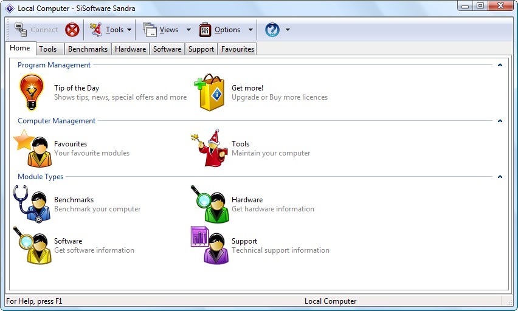This screenshot has height=311, width=518.
Task: Expand the Views toolbar dropdown arrow
Action: click(x=188, y=30)
